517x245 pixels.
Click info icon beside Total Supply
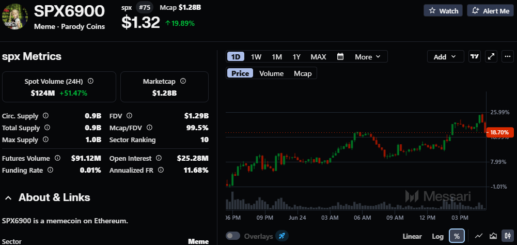point(47,128)
